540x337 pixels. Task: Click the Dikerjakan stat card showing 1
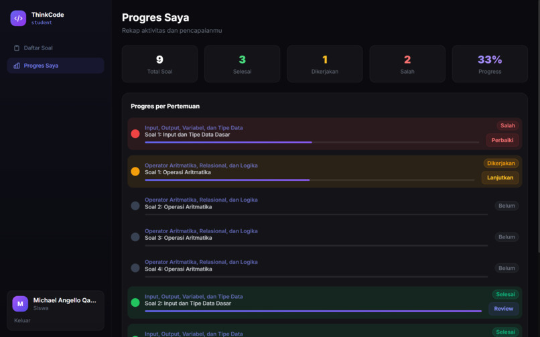(x=325, y=64)
